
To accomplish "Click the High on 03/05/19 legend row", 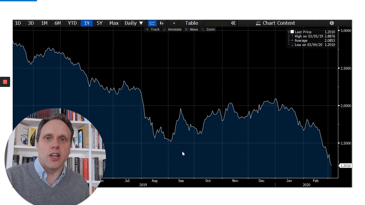I will 313,36.
